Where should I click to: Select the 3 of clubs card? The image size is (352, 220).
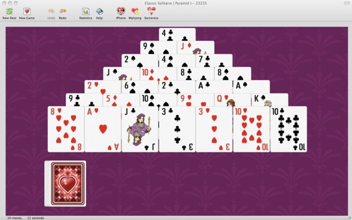point(177,129)
